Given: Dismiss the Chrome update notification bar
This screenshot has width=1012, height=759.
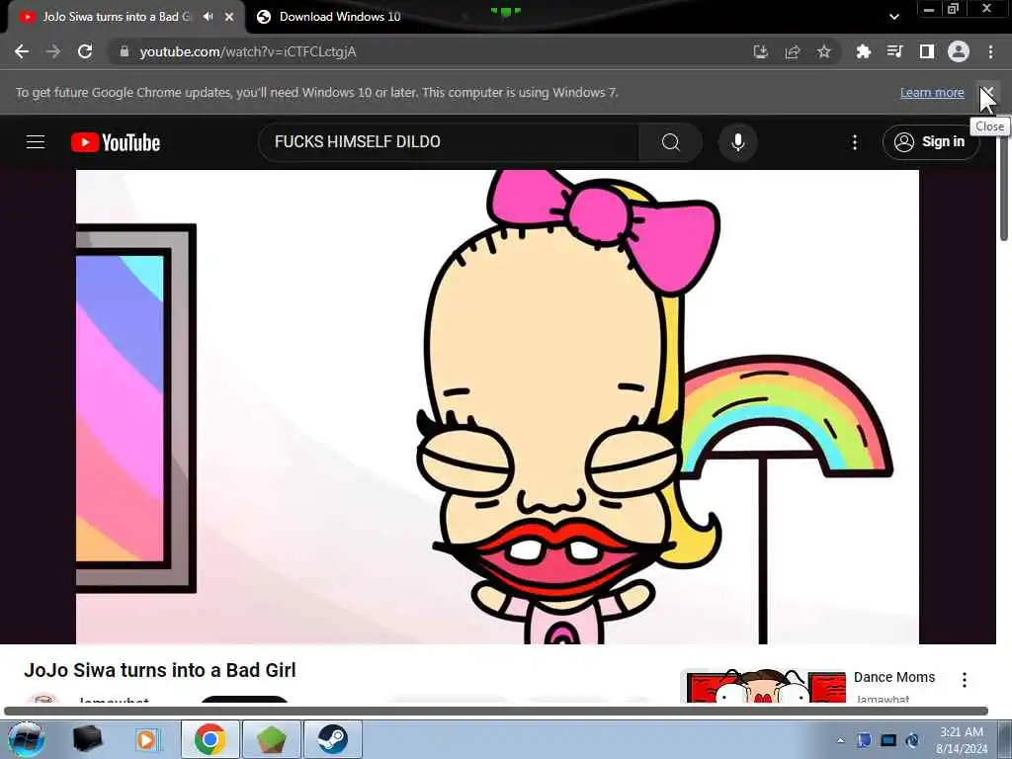Looking at the screenshot, I should (987, 92).
